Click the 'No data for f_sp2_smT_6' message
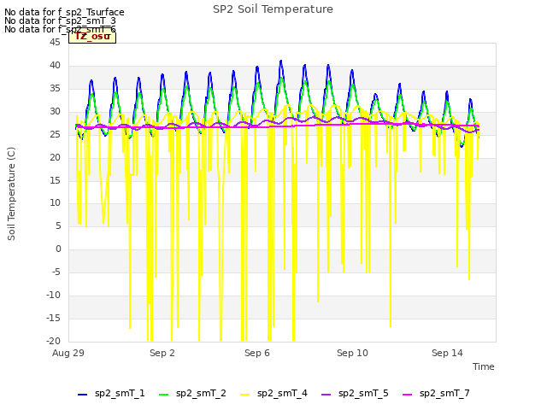Image resolution: width=547 pixels, height=410 pixels. tap(60, 30)
